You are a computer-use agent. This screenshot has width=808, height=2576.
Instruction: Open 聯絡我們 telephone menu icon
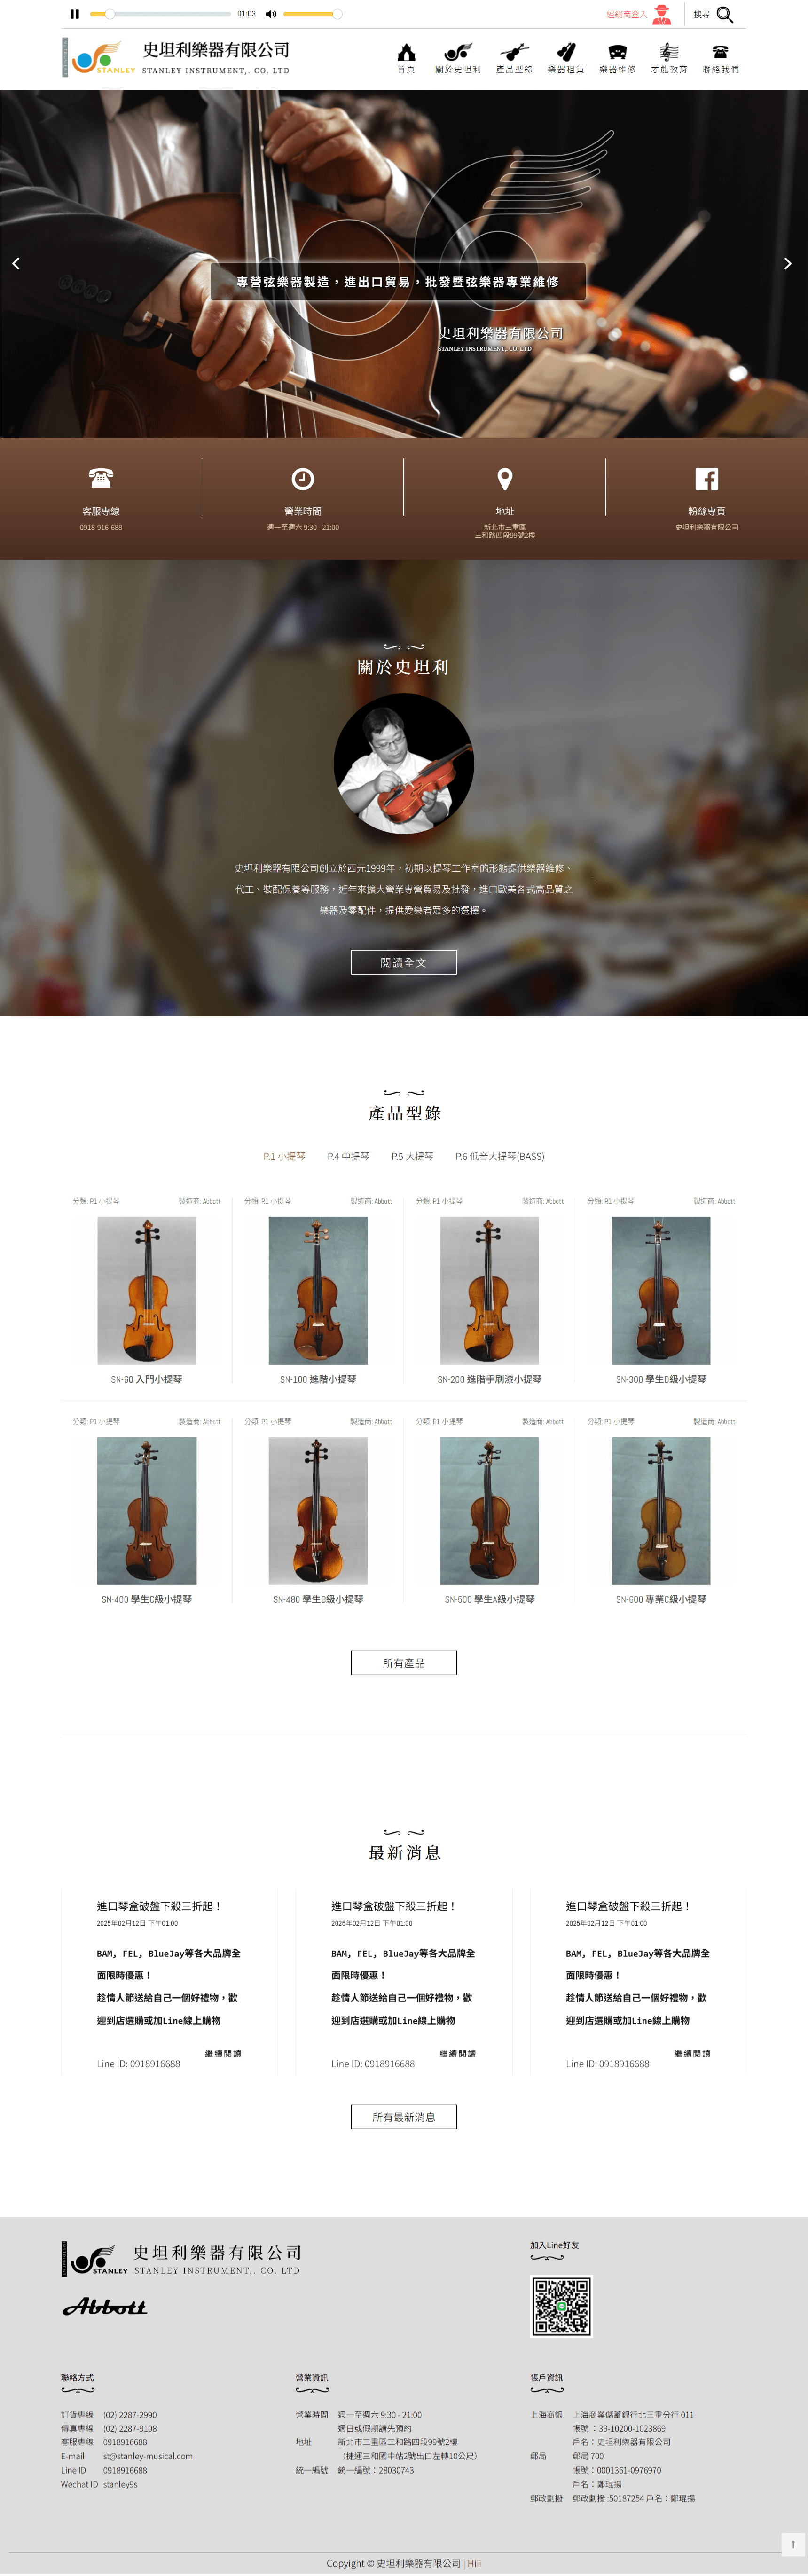[720, 52]
